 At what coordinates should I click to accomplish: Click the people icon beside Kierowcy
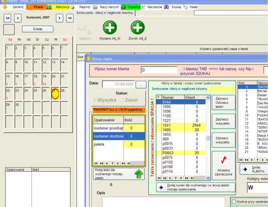click(x=49, y=7)
